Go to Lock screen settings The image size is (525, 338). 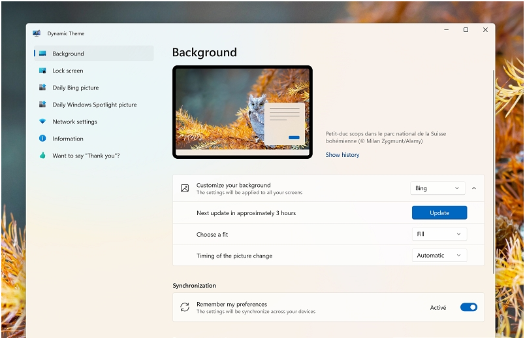[x=94, y=71]
